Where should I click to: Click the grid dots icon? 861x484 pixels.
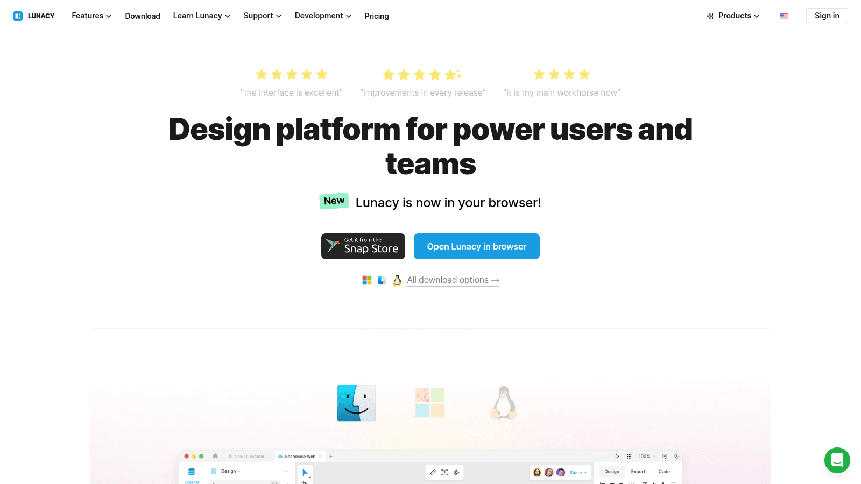tap(629, 456)
